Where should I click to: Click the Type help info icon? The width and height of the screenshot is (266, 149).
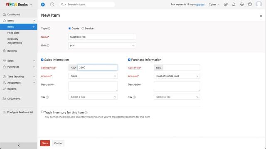(x=49, y=29)
